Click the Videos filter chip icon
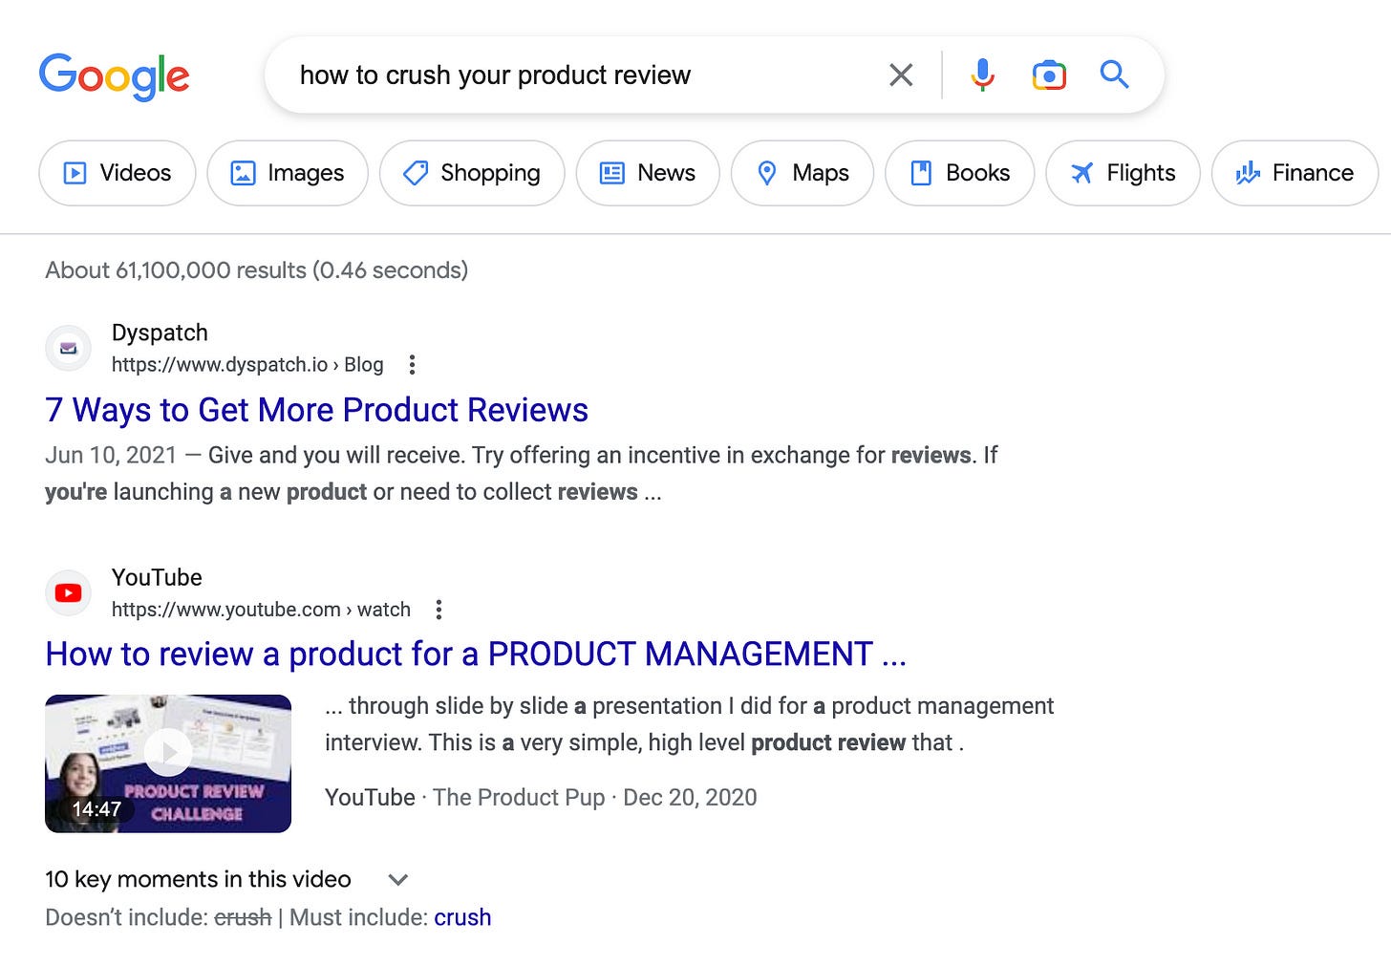This screenshot has width=1391, height=966. point(75,173)
